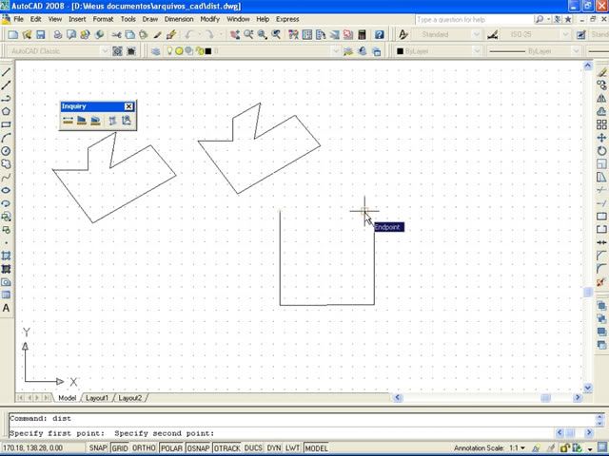
Task: Switch to Layout1 tab
Action: tap(97, 398)
